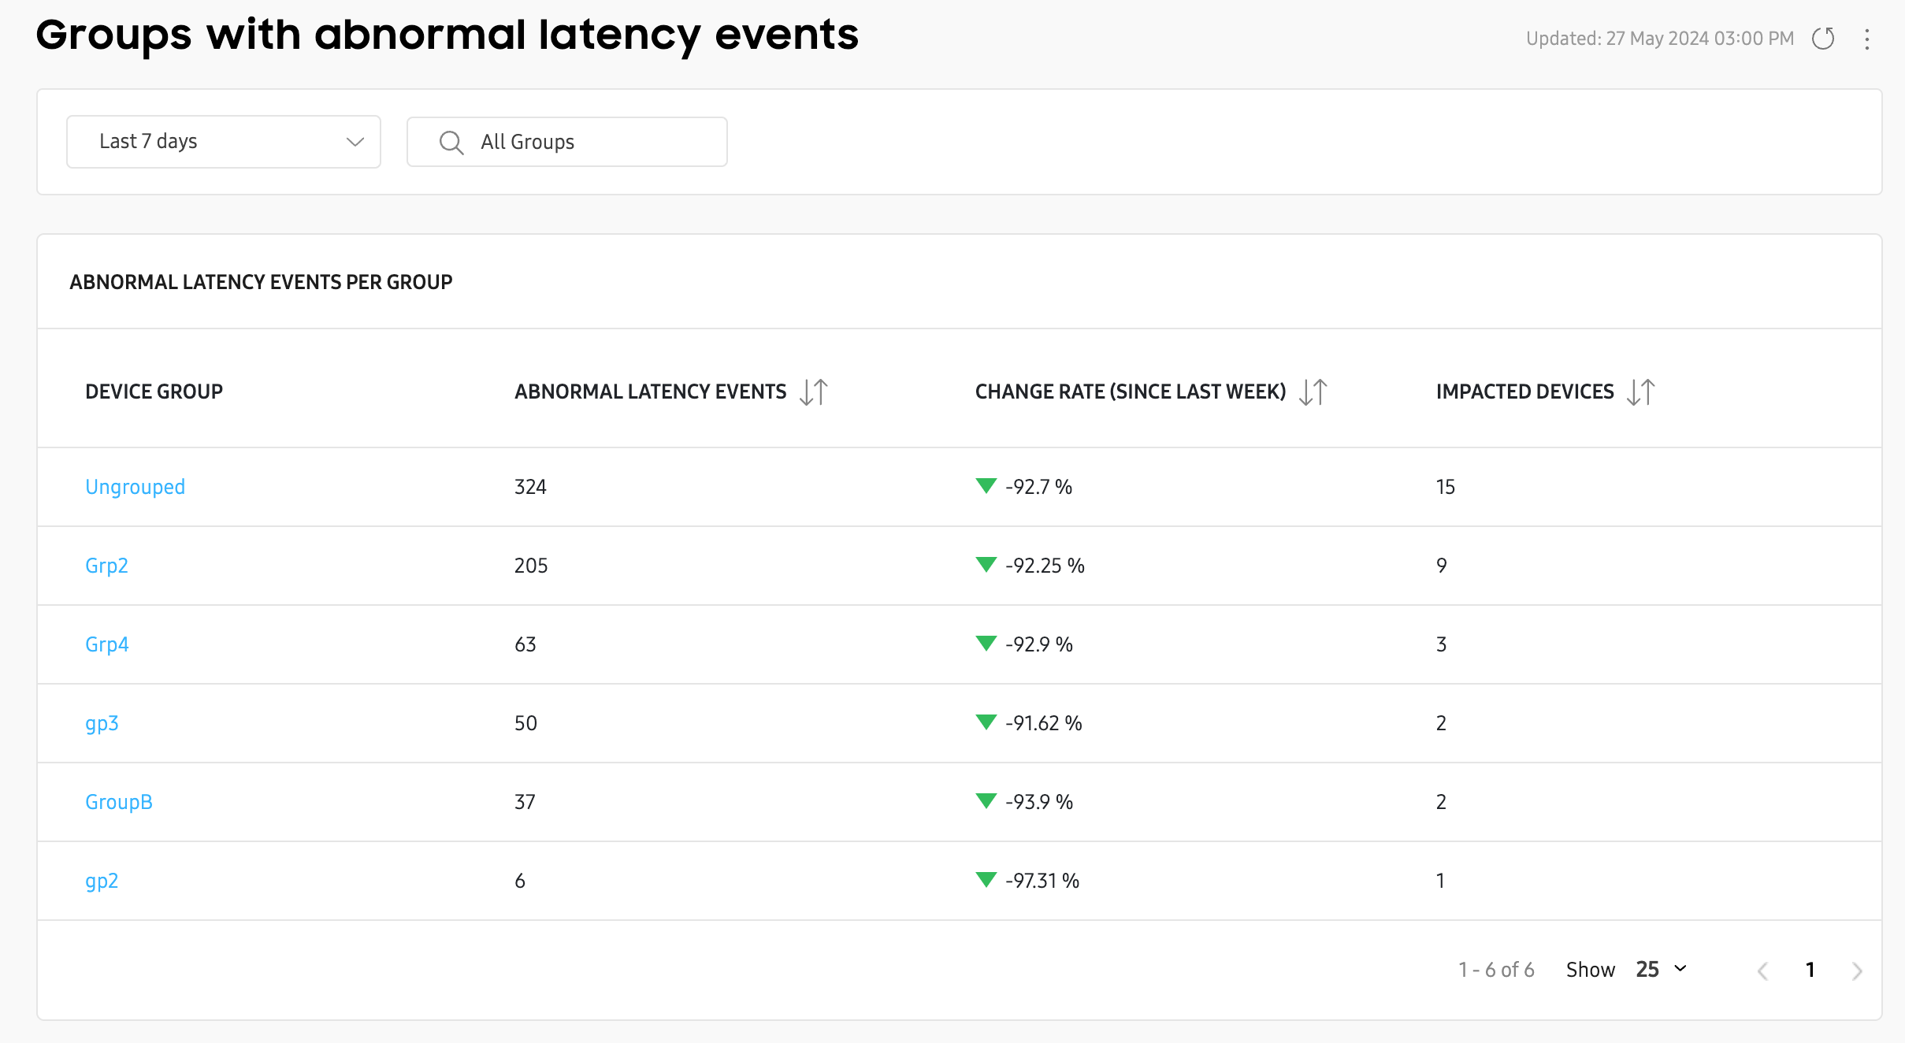
Task: Sort by Impacted Devices column
Action: [1641, 392]
